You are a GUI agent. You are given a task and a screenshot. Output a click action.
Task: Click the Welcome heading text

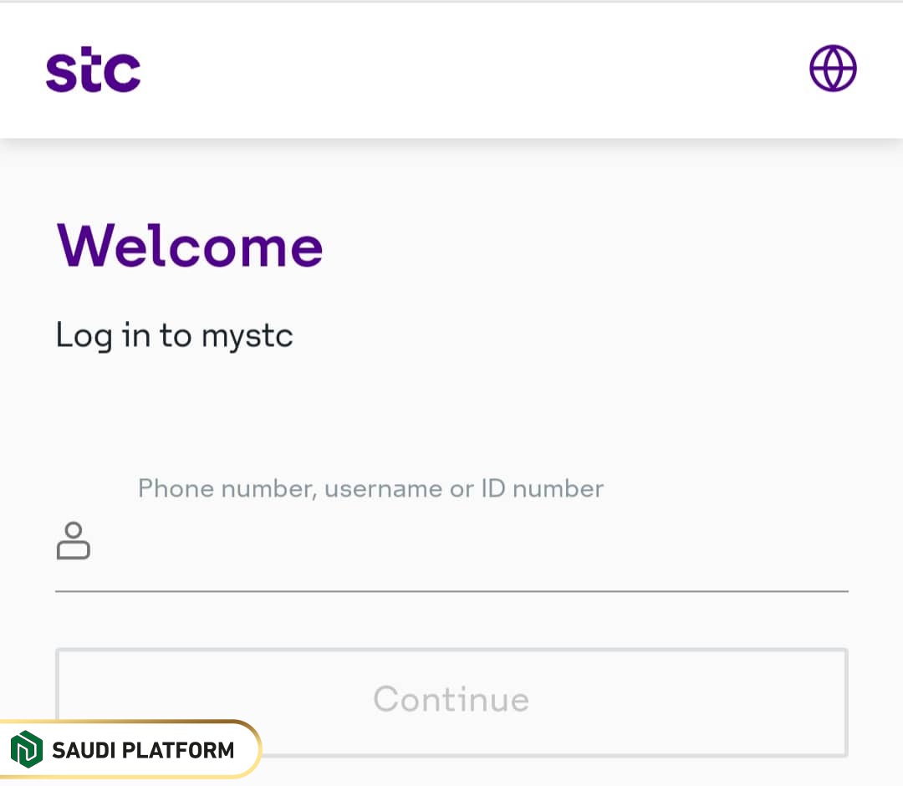[x=189, y=245]
